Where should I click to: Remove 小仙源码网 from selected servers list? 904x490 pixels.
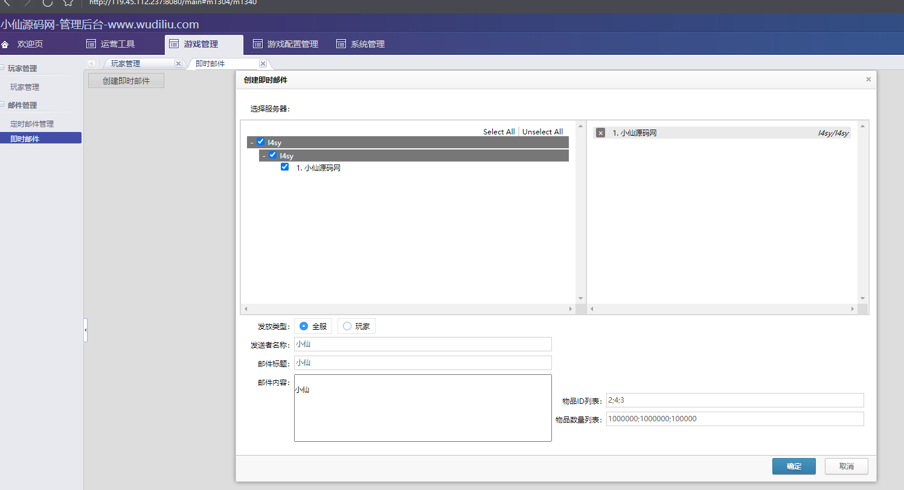point(600,133)
